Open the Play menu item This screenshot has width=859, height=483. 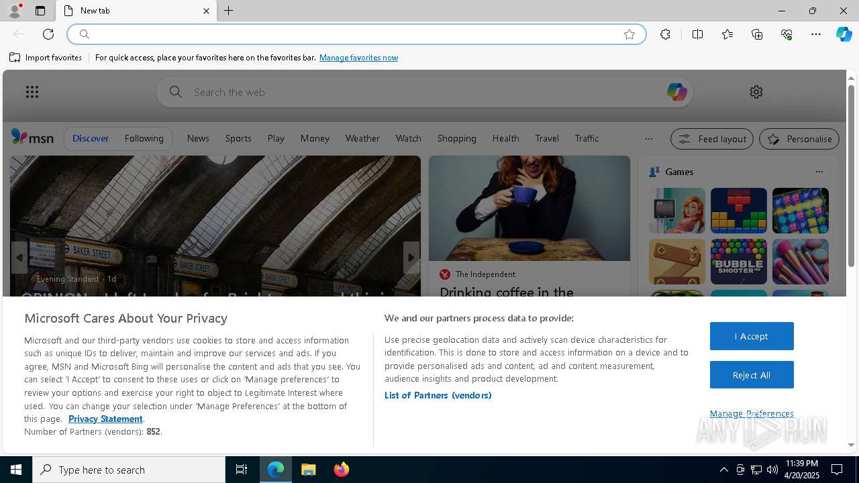[276, 138]
